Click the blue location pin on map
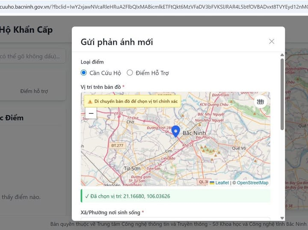The height and width of the screenshot is (230, 308). [175, 131]
